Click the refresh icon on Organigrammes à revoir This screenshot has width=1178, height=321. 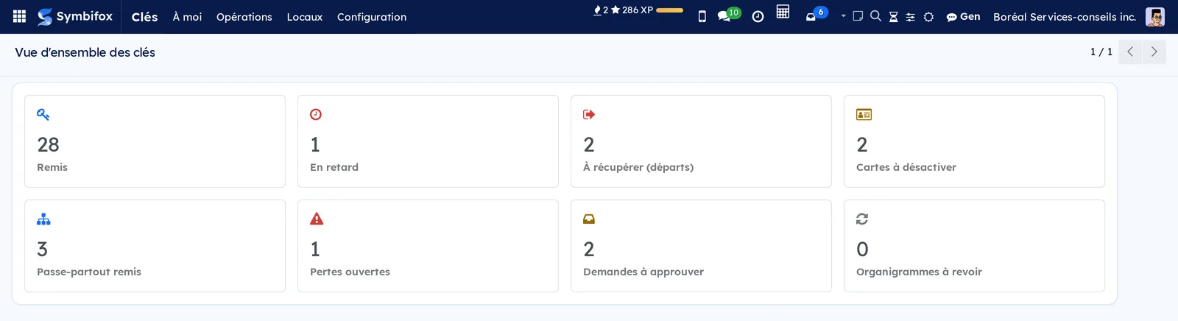tap(862, 219)
